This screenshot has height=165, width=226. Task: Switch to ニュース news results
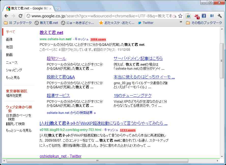(12, 63)
